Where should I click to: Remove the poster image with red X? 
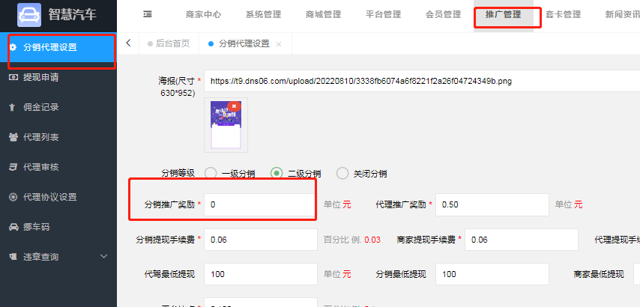234,106
